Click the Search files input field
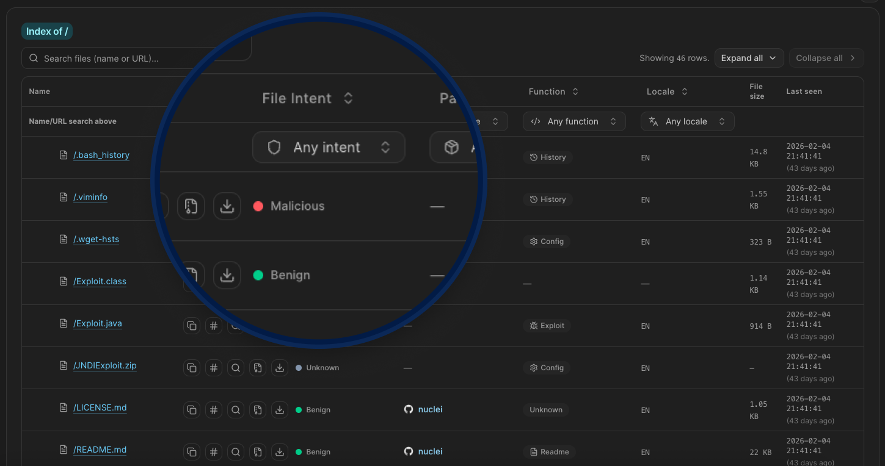Viewport: 885px width, 466px height. (140, 59)
